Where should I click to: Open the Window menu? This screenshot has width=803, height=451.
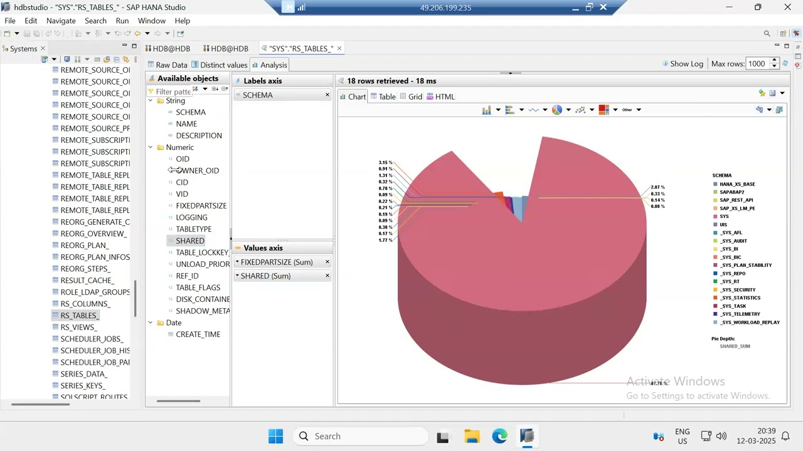point(152,21)
